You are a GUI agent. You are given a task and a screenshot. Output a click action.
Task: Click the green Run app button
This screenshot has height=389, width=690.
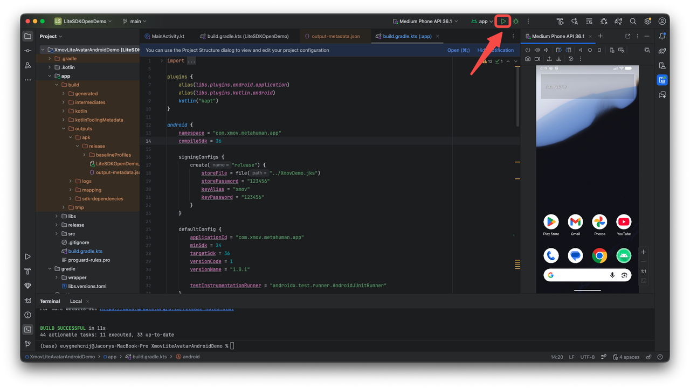point(503,22)
